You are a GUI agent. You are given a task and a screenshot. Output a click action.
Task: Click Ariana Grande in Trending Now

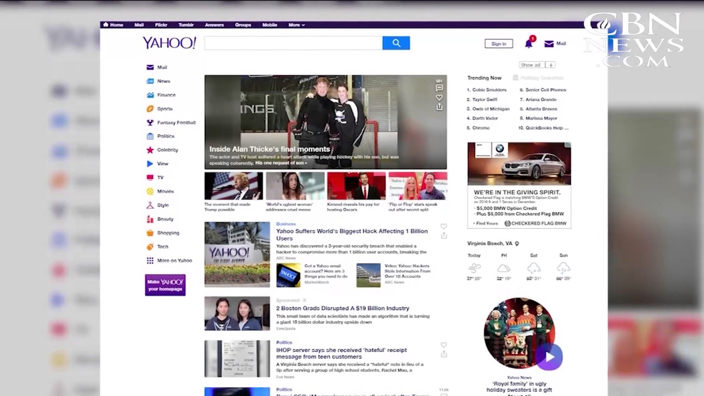[541, 100]
